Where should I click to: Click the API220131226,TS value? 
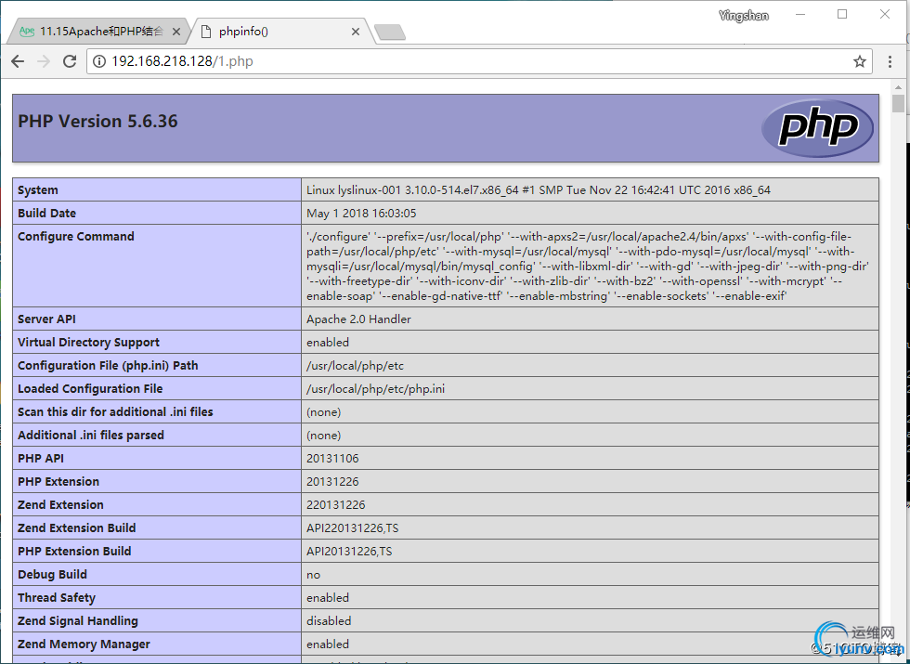coord(352,527)
